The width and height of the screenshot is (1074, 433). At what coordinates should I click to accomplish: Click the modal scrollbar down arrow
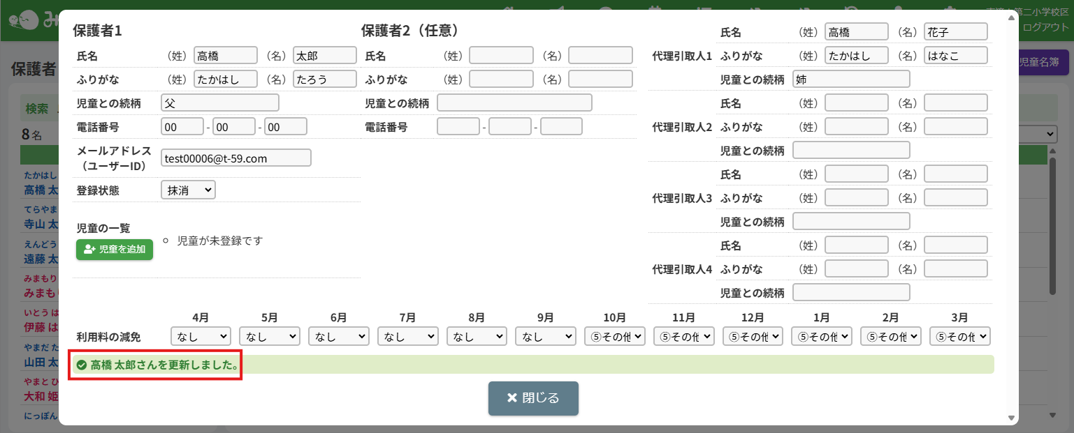(1011, 418)
